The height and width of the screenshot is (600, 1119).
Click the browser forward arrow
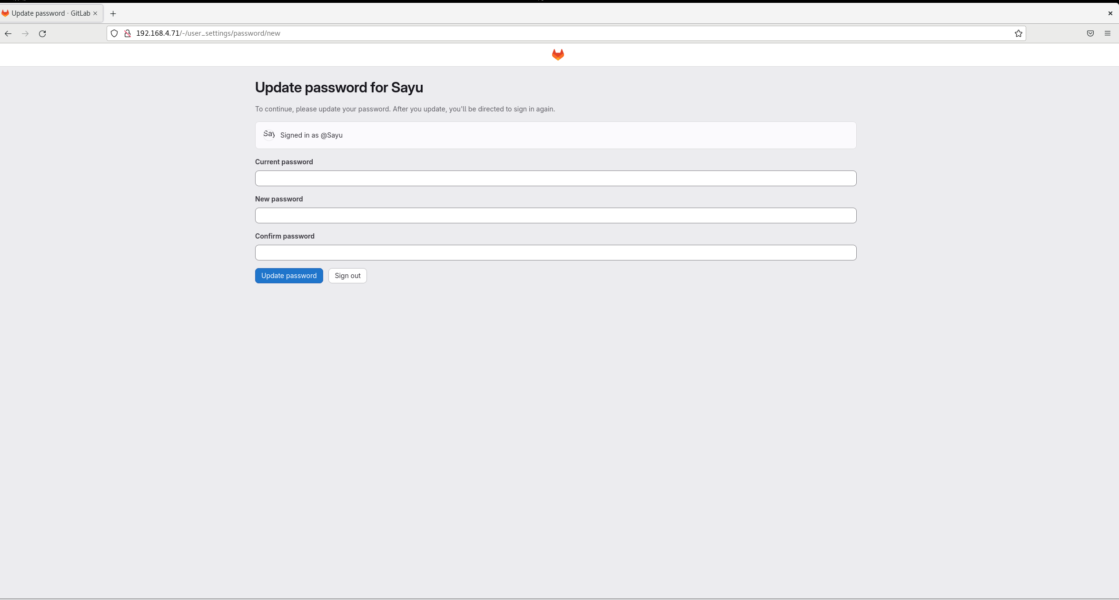point(25,33)
